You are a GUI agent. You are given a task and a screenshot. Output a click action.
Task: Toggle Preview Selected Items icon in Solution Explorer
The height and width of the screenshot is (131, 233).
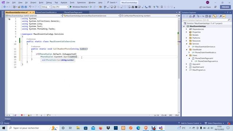[x=224, y=16]
